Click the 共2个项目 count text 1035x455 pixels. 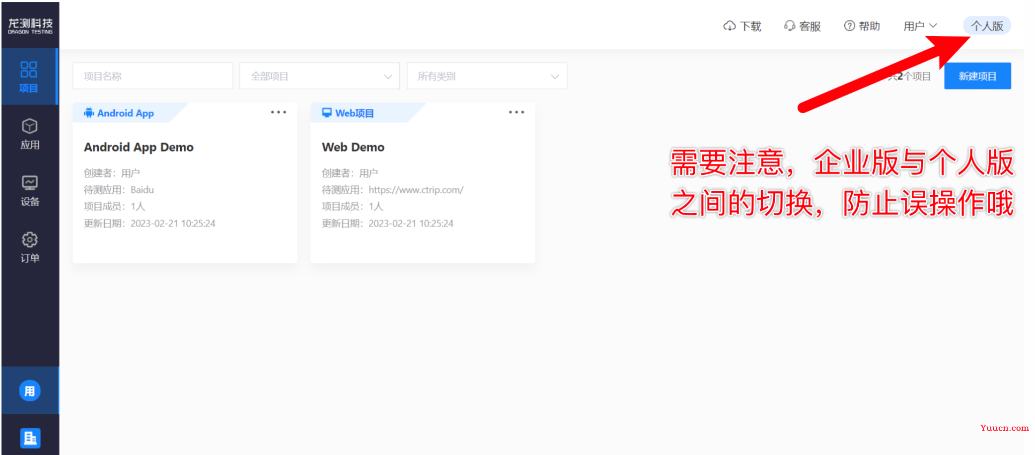pyautogui.click(x=909, y=76)
